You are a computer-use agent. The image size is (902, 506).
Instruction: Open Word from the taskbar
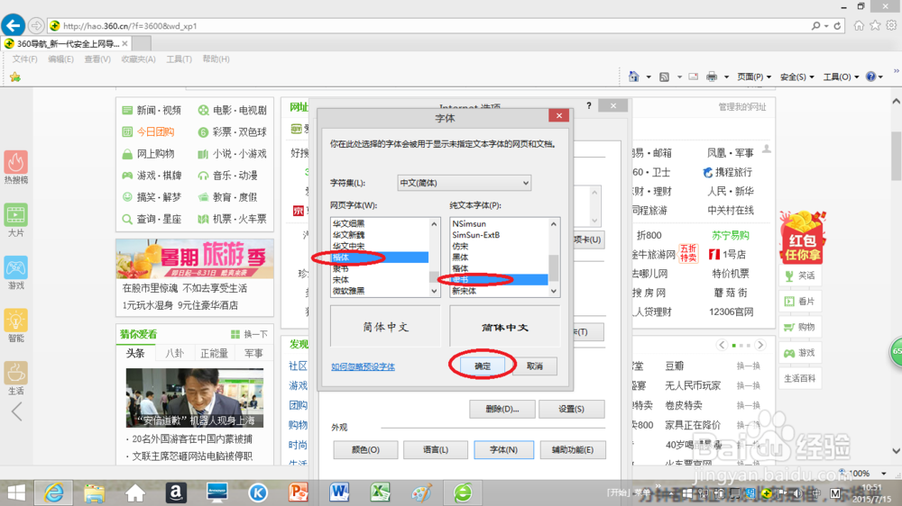tap(339, 492)
